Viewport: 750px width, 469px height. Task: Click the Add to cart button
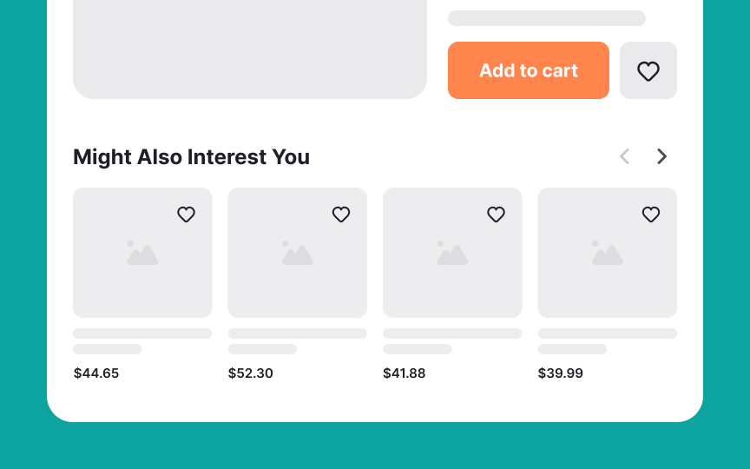[528, 70]
